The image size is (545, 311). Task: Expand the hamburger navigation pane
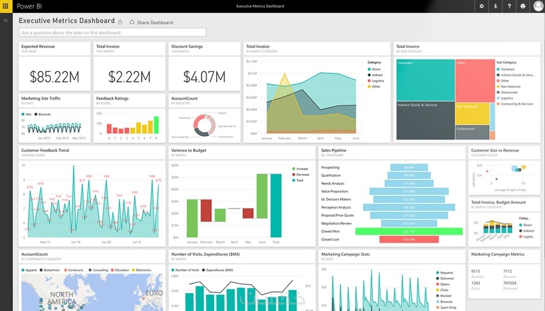(x=6, y=21)
